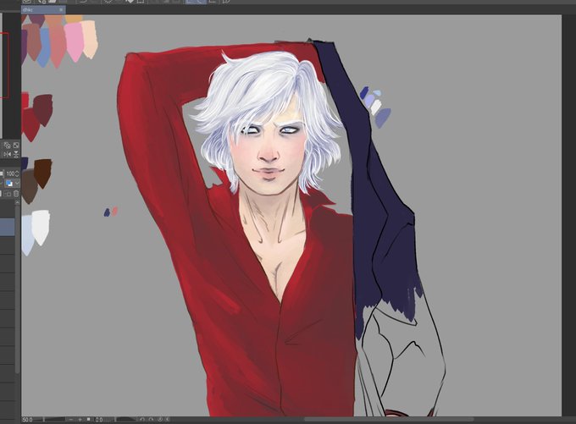Click the rotation angle value 0.0
The image size is (576, 424).
click(x=99, y=420)
